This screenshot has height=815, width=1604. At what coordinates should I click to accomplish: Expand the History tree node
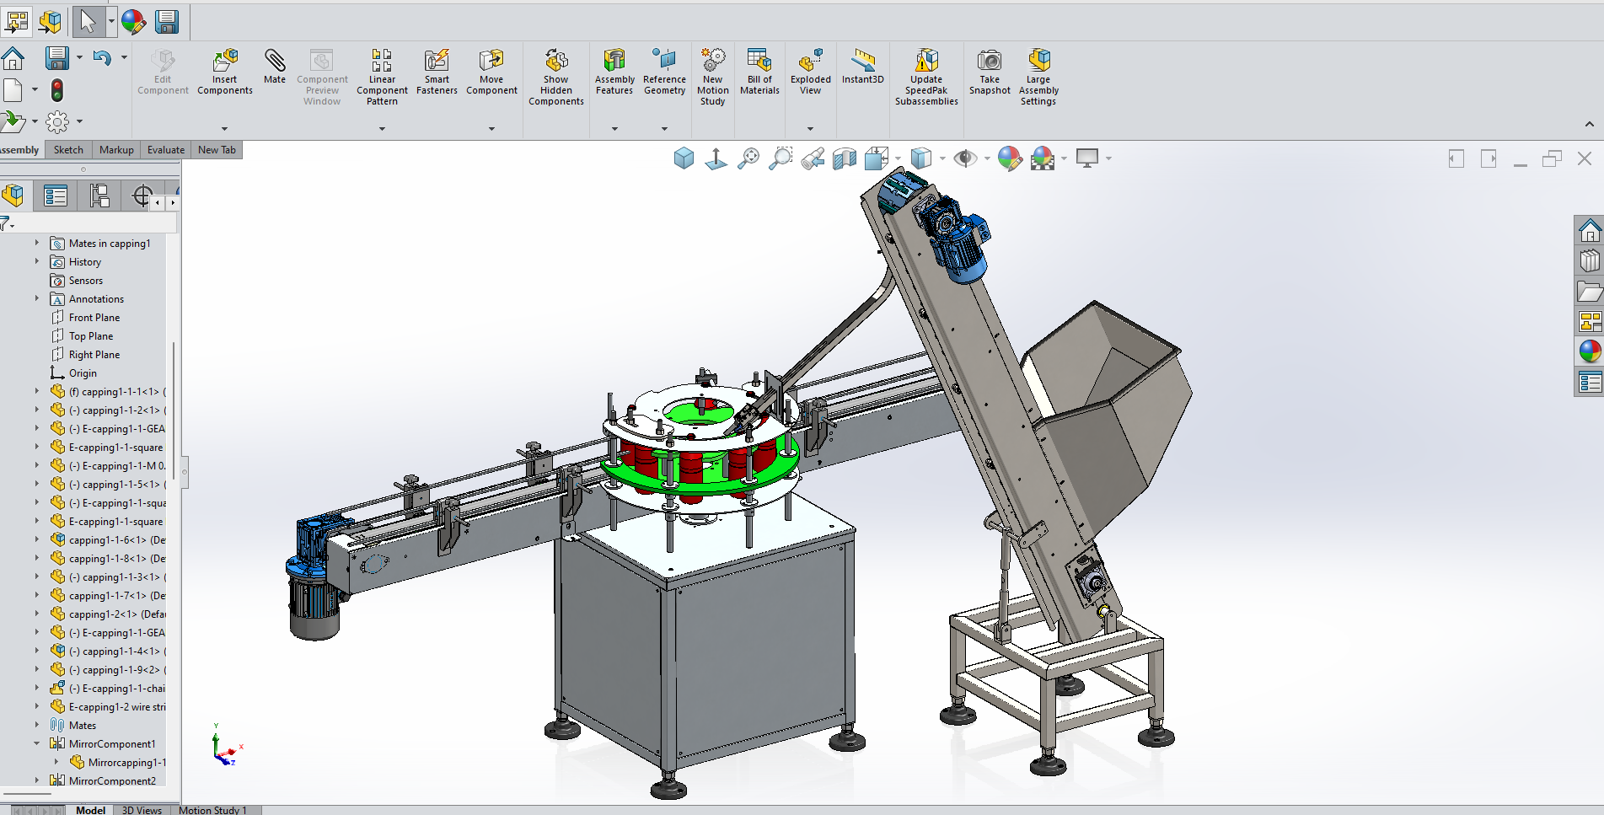37,262
